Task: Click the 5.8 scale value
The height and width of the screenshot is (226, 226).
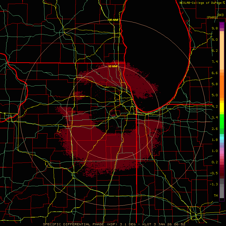Action: tap(215, 84)
